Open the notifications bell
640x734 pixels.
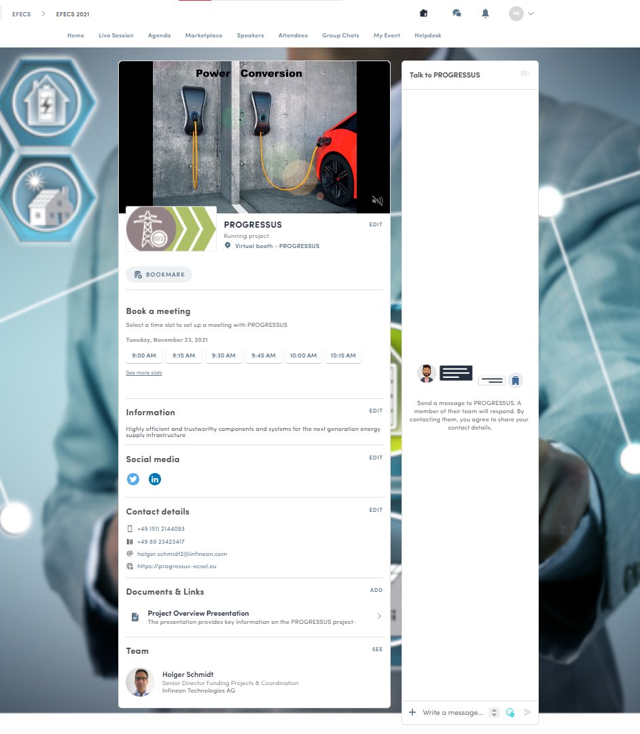coord(485,13)
